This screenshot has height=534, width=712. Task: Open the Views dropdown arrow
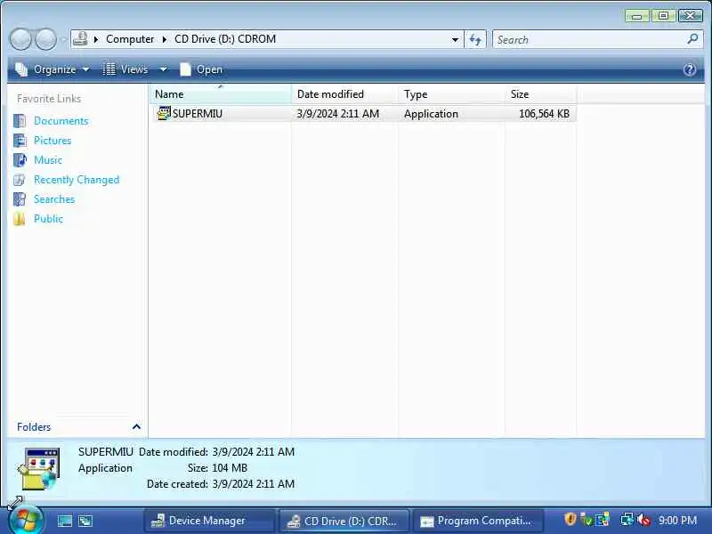[x=163, y=69]
